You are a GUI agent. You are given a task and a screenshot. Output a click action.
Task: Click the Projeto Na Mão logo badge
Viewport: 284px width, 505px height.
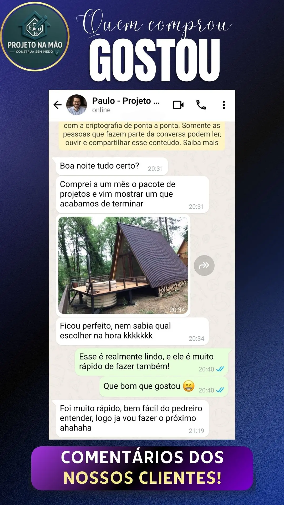click(x=35, y=36)
